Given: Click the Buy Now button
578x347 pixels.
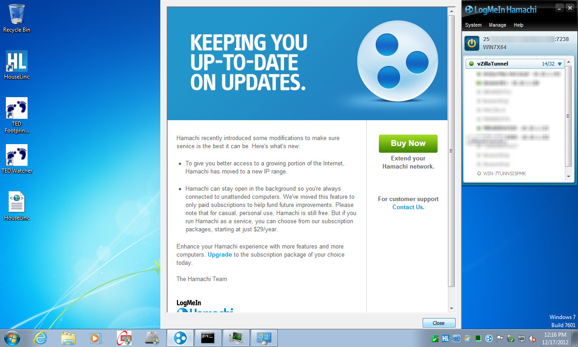Looking at the screenshot, I should [x=408, y=143].
